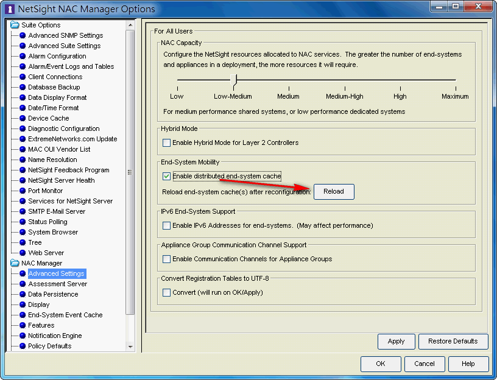Click the Apply button
This screenshot has height=380, width=497.
[397, 342]
